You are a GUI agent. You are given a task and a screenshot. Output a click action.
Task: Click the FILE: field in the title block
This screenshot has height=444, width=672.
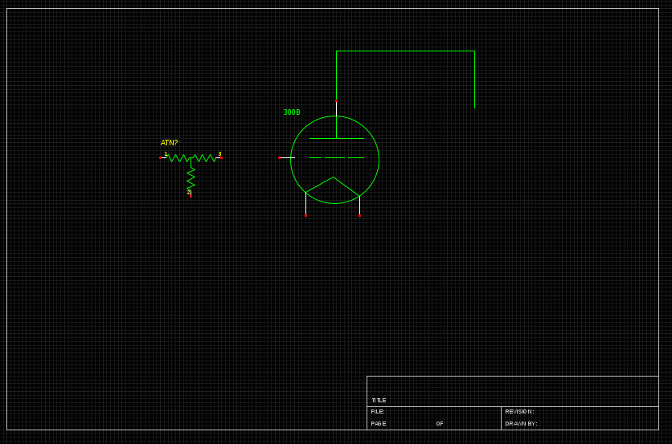(x=378, y=412)
